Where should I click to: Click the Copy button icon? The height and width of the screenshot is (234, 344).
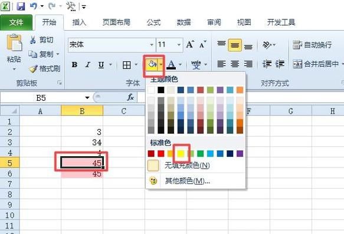tap(32, 54)
